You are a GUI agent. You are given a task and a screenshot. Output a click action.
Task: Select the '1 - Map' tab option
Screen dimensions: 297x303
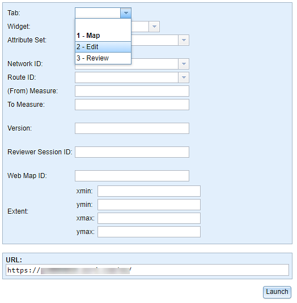pos(103,36)
